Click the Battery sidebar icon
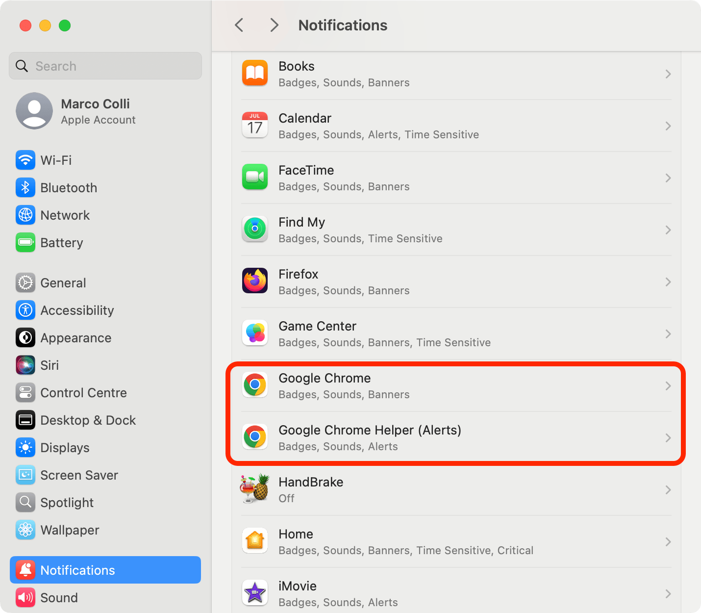The width and height of the screenshot is (701, 613). [25, 243]
